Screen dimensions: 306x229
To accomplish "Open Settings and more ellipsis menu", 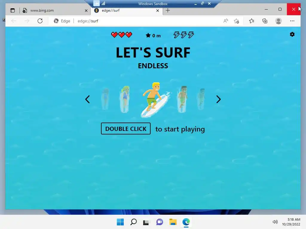I will click(x=292, y=21).
